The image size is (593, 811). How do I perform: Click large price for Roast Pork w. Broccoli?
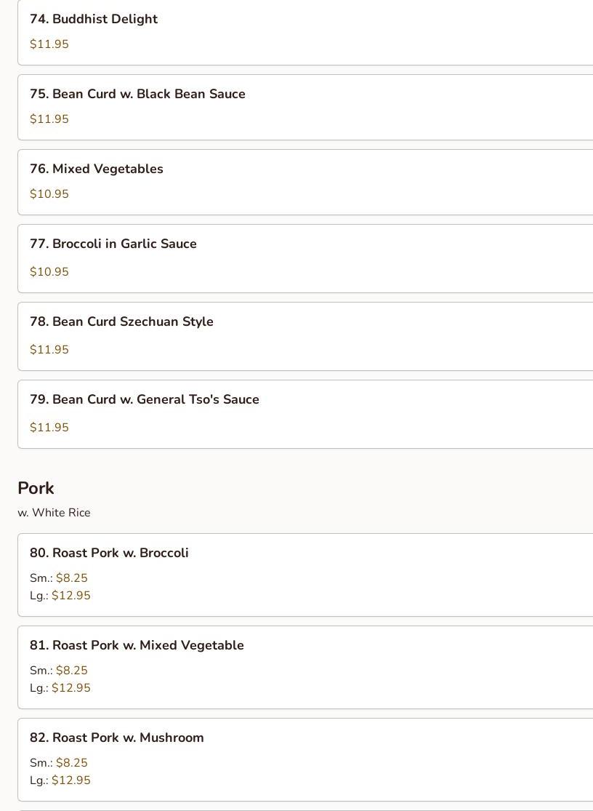70,596
